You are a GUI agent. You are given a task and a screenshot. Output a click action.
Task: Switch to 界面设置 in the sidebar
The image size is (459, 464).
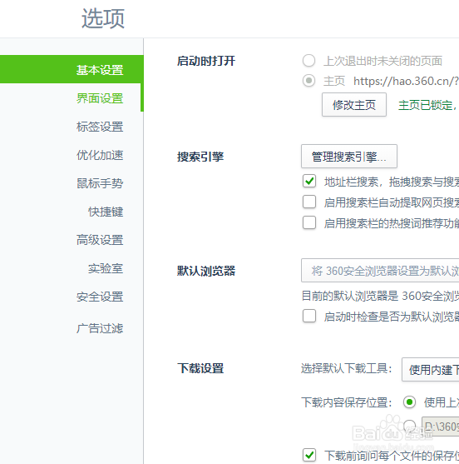[100, 98]
